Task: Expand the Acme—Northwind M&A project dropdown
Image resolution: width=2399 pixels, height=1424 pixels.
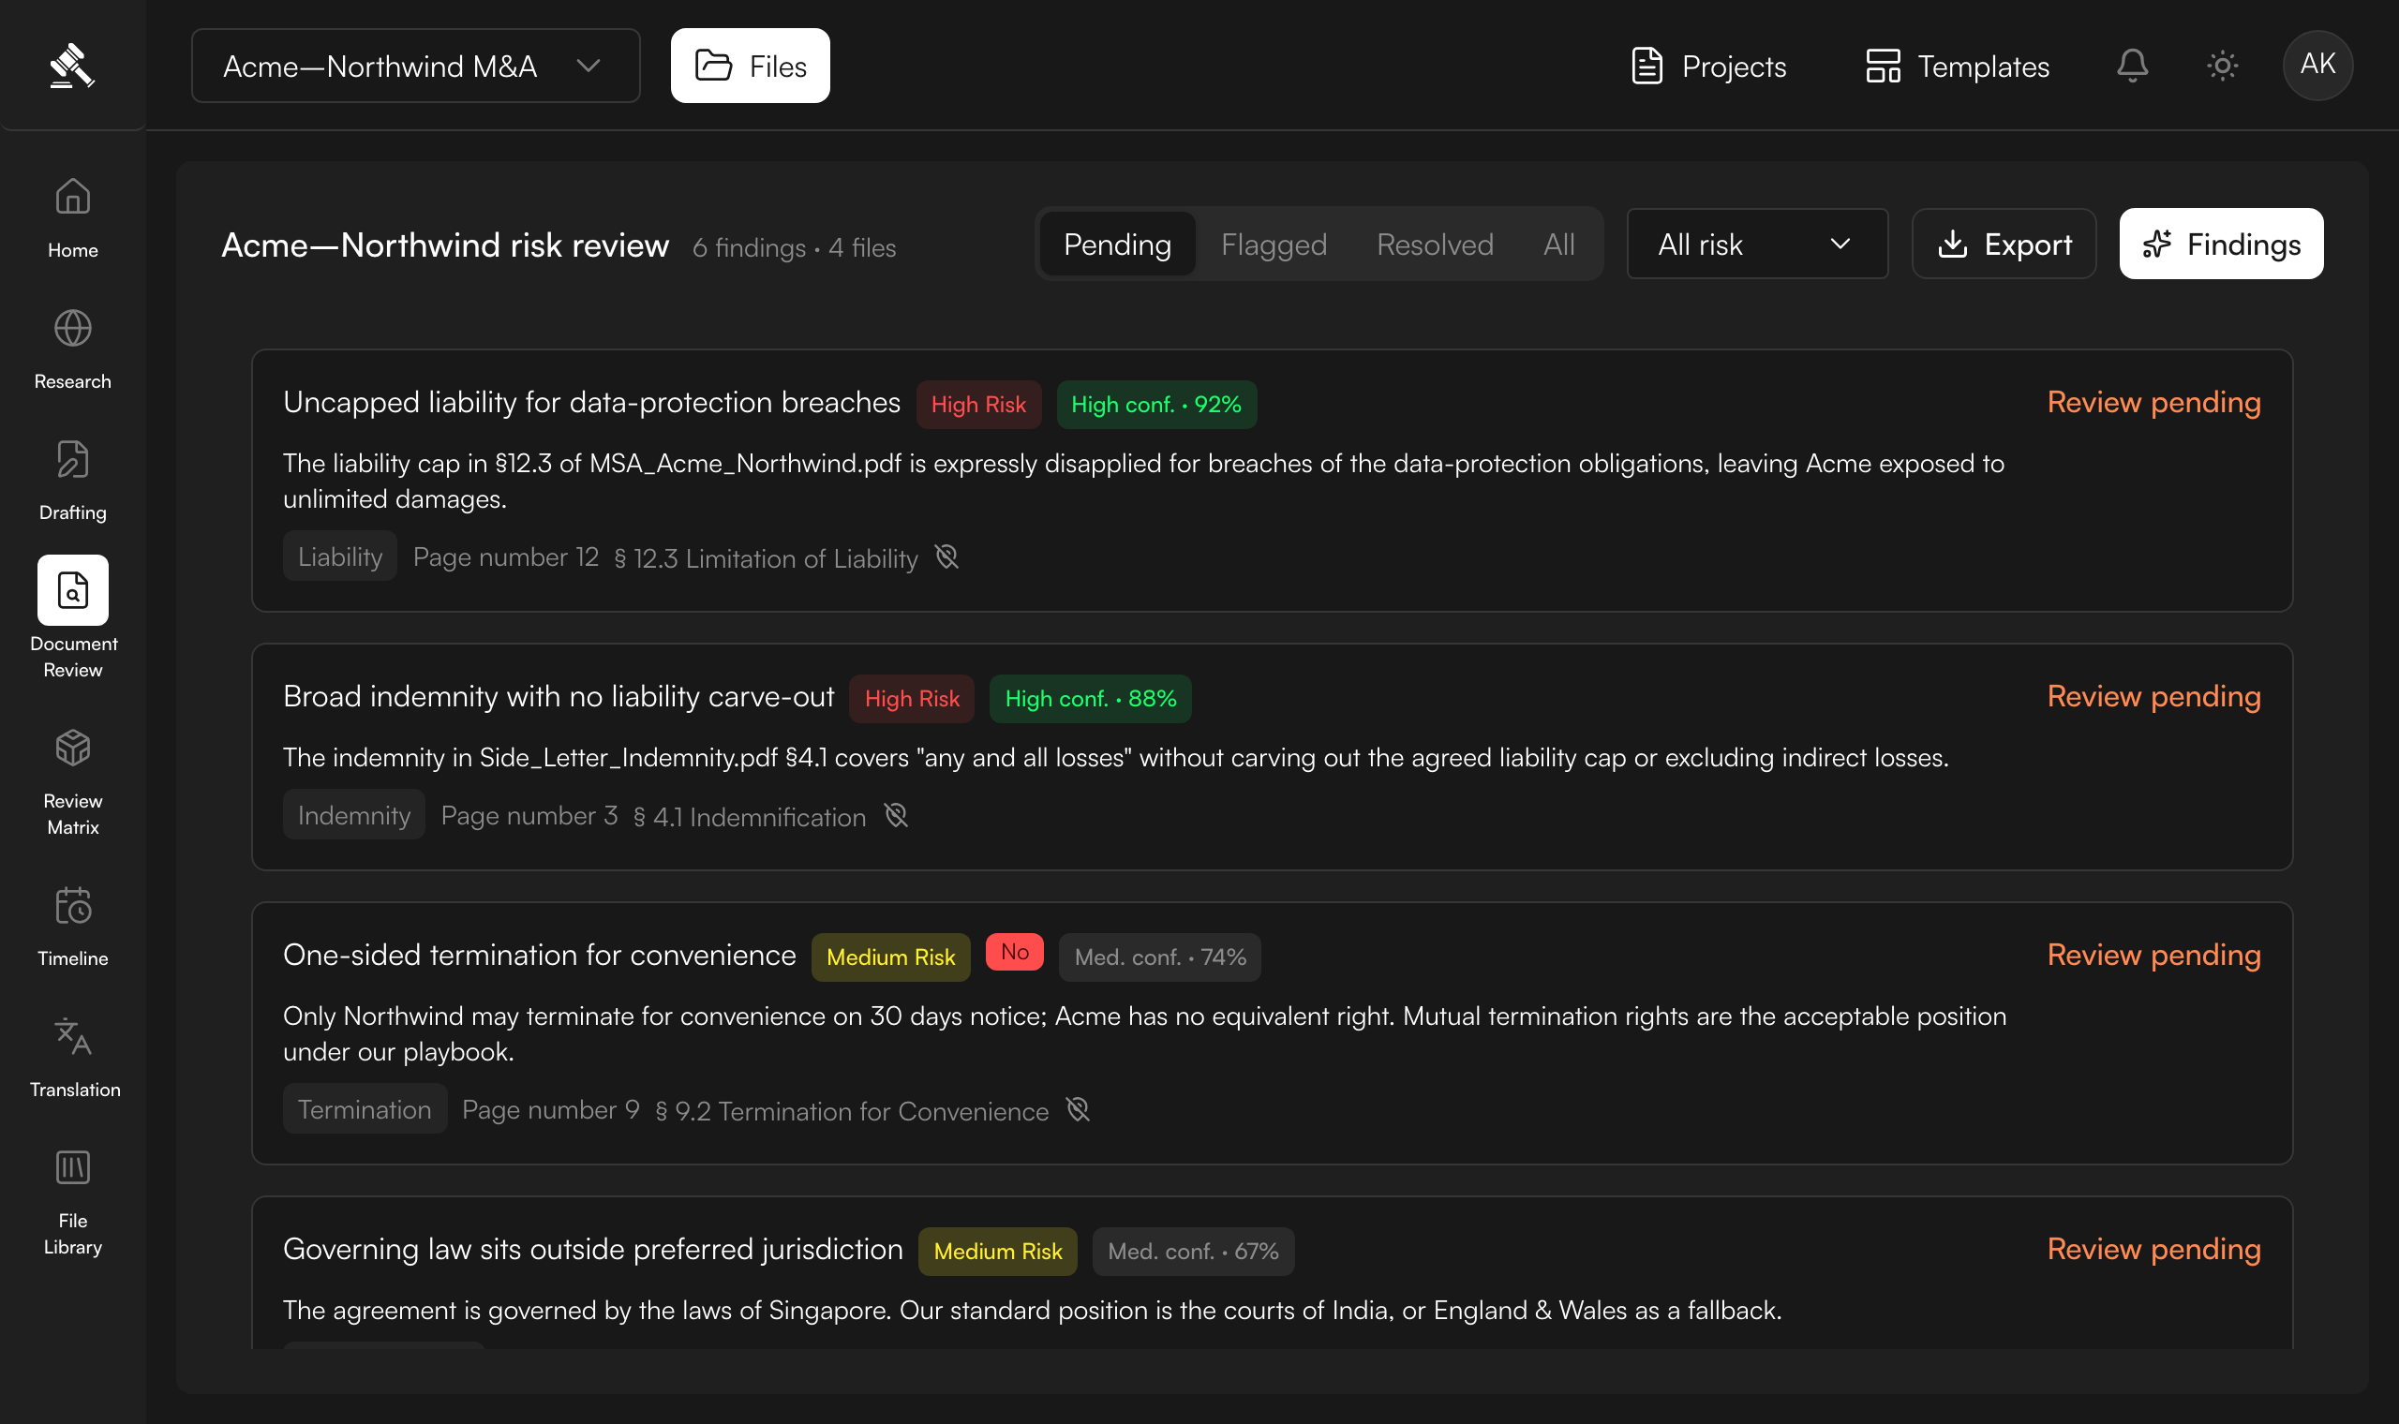Action: (415, 66)
